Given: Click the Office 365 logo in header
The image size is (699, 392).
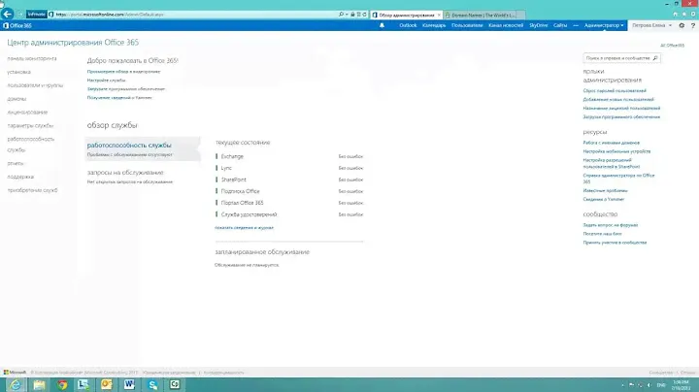Looking at the screenshot, I should (17, 26).
